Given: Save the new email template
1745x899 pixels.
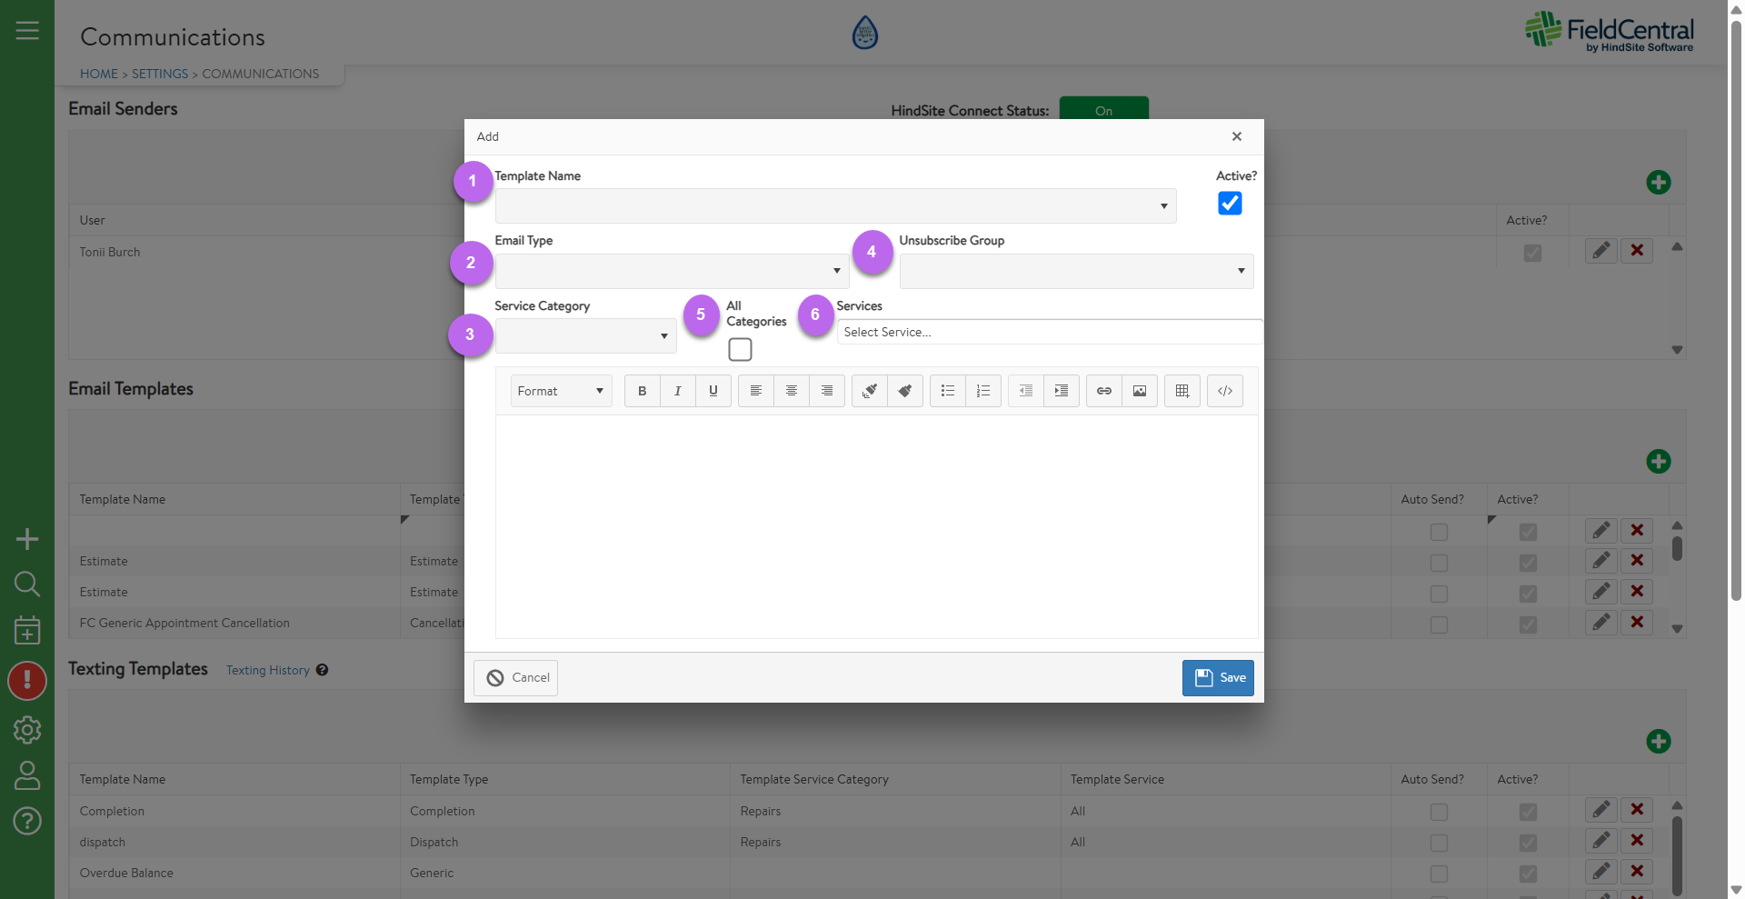Looking at the screenshot, I should pyautogui.click(x=1218, y=678).
